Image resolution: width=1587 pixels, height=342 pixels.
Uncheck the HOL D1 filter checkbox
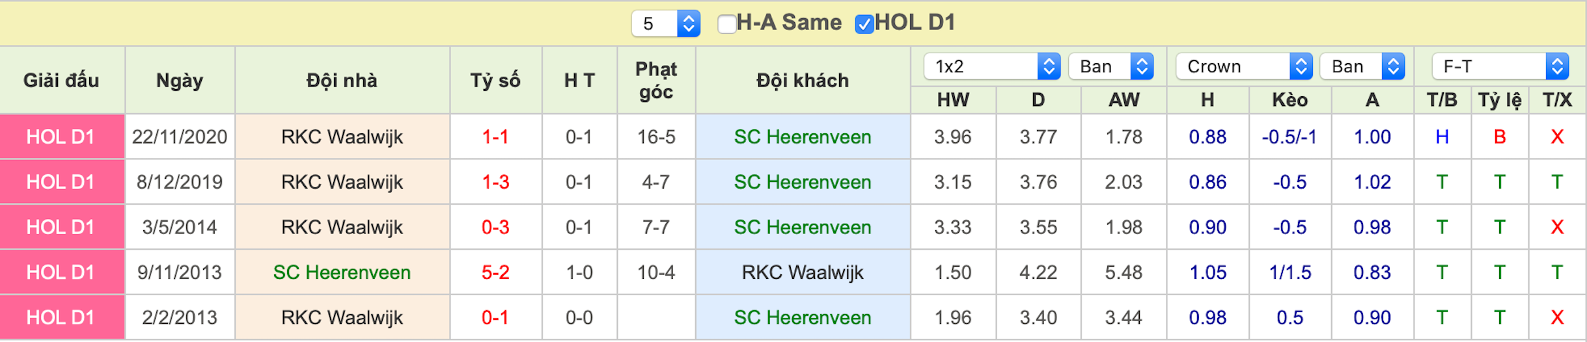tap(864, 24)
